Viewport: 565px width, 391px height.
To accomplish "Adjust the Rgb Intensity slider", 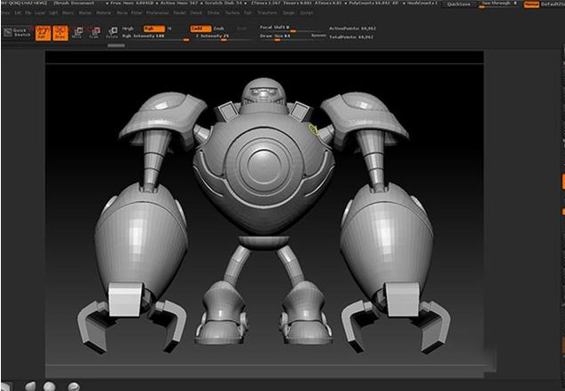I will [156, 36].
